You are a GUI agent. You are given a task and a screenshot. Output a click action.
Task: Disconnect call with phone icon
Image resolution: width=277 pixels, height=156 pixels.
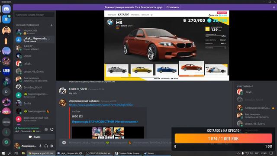[52, 130]
